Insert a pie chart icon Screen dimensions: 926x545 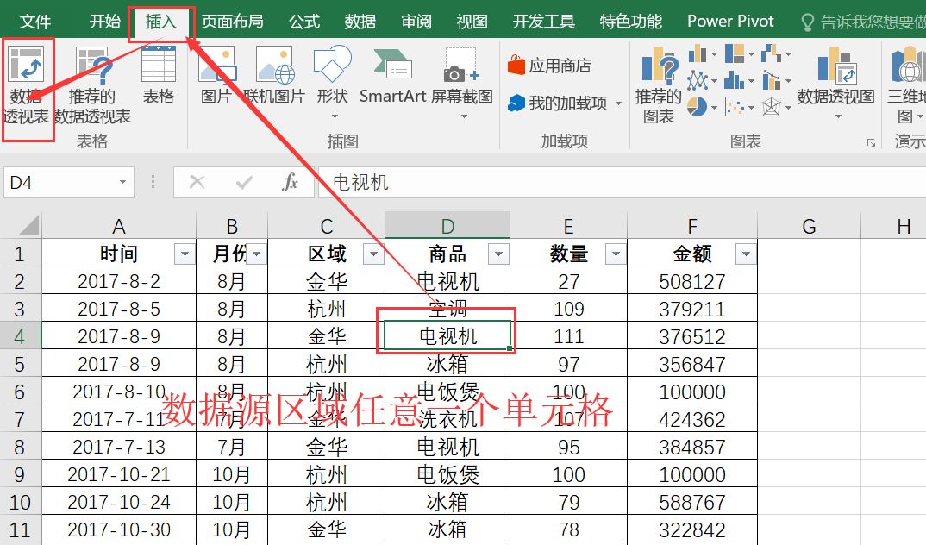[x=698, y=107]
